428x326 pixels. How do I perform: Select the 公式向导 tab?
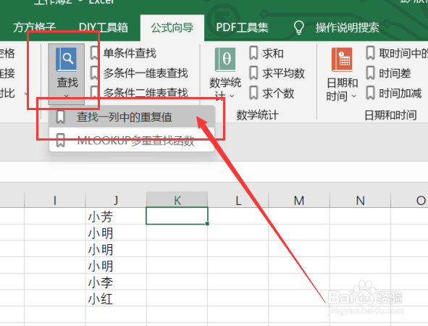[172, 28]
